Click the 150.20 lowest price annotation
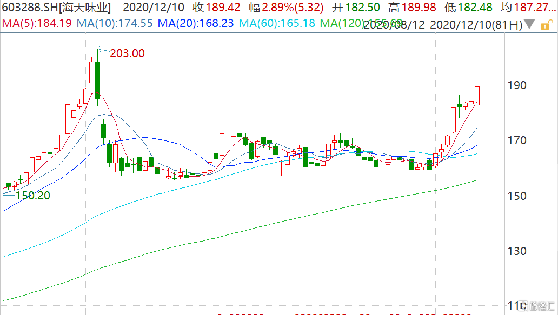The width and height of the screenshot is (558, 315). (33, 196)
